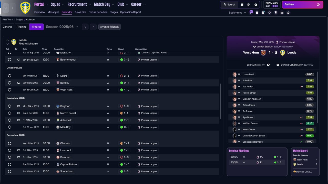Click the shirt icon in the bookmarks bar

tap(257, 13)
